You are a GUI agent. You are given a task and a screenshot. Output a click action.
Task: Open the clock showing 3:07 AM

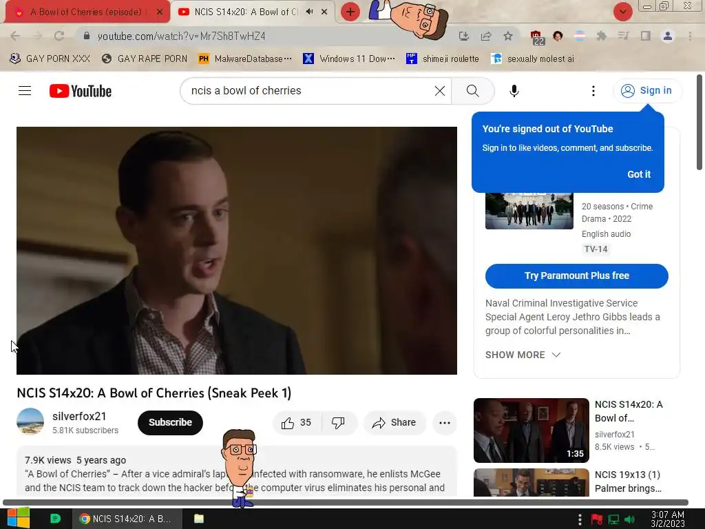click(x=668, y=519)
